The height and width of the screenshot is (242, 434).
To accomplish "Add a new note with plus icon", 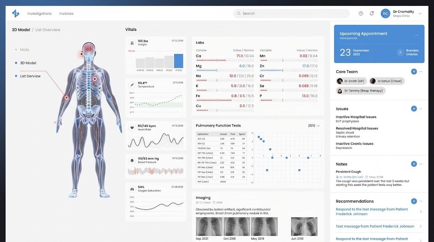I will pyautogui.click(x=414, y=164).
